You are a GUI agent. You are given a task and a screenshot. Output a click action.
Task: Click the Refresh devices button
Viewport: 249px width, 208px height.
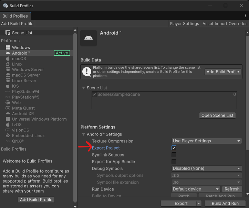(232, 189)
